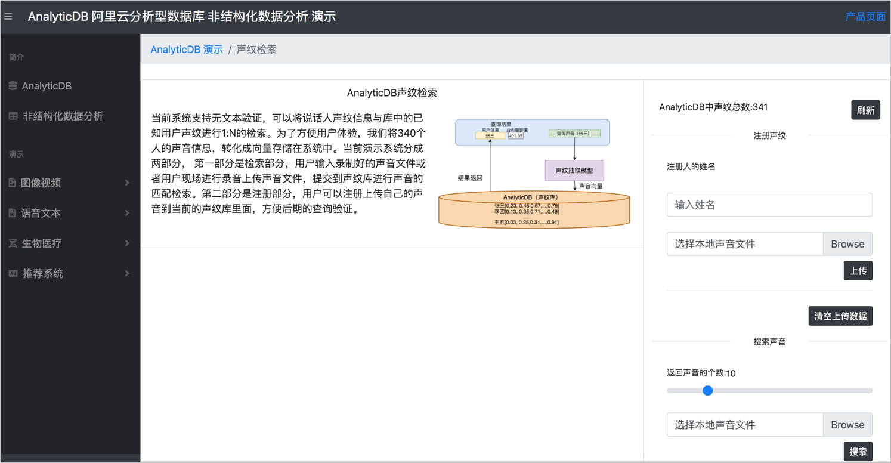
Task: Browse file for voiceprint registration
Action: pos(847,244)
